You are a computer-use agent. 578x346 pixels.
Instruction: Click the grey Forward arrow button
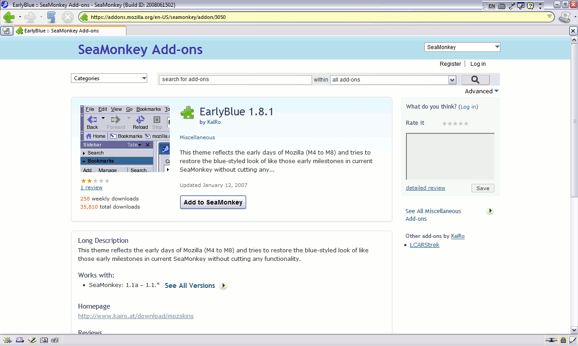[x=30, y=17]
